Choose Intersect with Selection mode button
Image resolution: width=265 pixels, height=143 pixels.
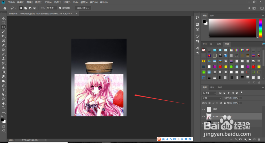[x=34, y=8]
